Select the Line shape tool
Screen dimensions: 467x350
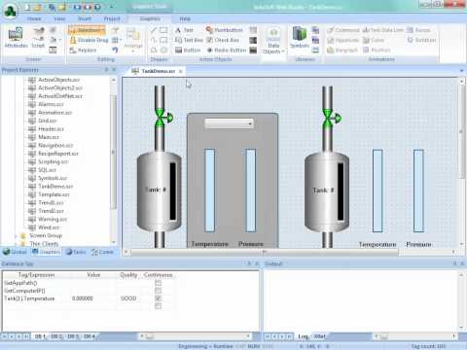(x=154, y=30)
